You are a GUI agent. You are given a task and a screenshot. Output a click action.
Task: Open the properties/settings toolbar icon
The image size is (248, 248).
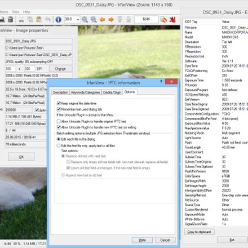click(x=163, y=19)
